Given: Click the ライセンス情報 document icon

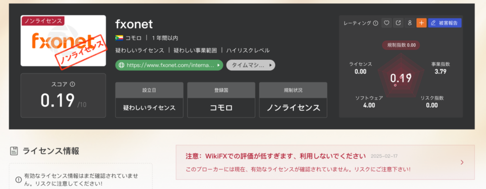Looking at the screenshot, I should click(x=14, y=151).
